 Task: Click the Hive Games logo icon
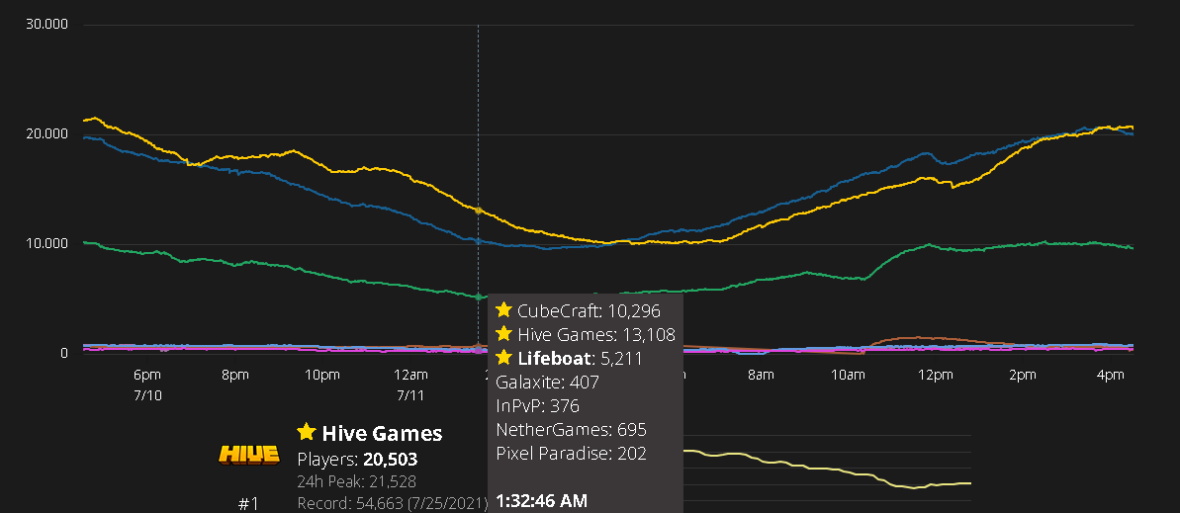pos(249,455)
